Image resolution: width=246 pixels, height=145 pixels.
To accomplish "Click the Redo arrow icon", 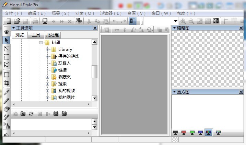I will (x=124, y=21).
